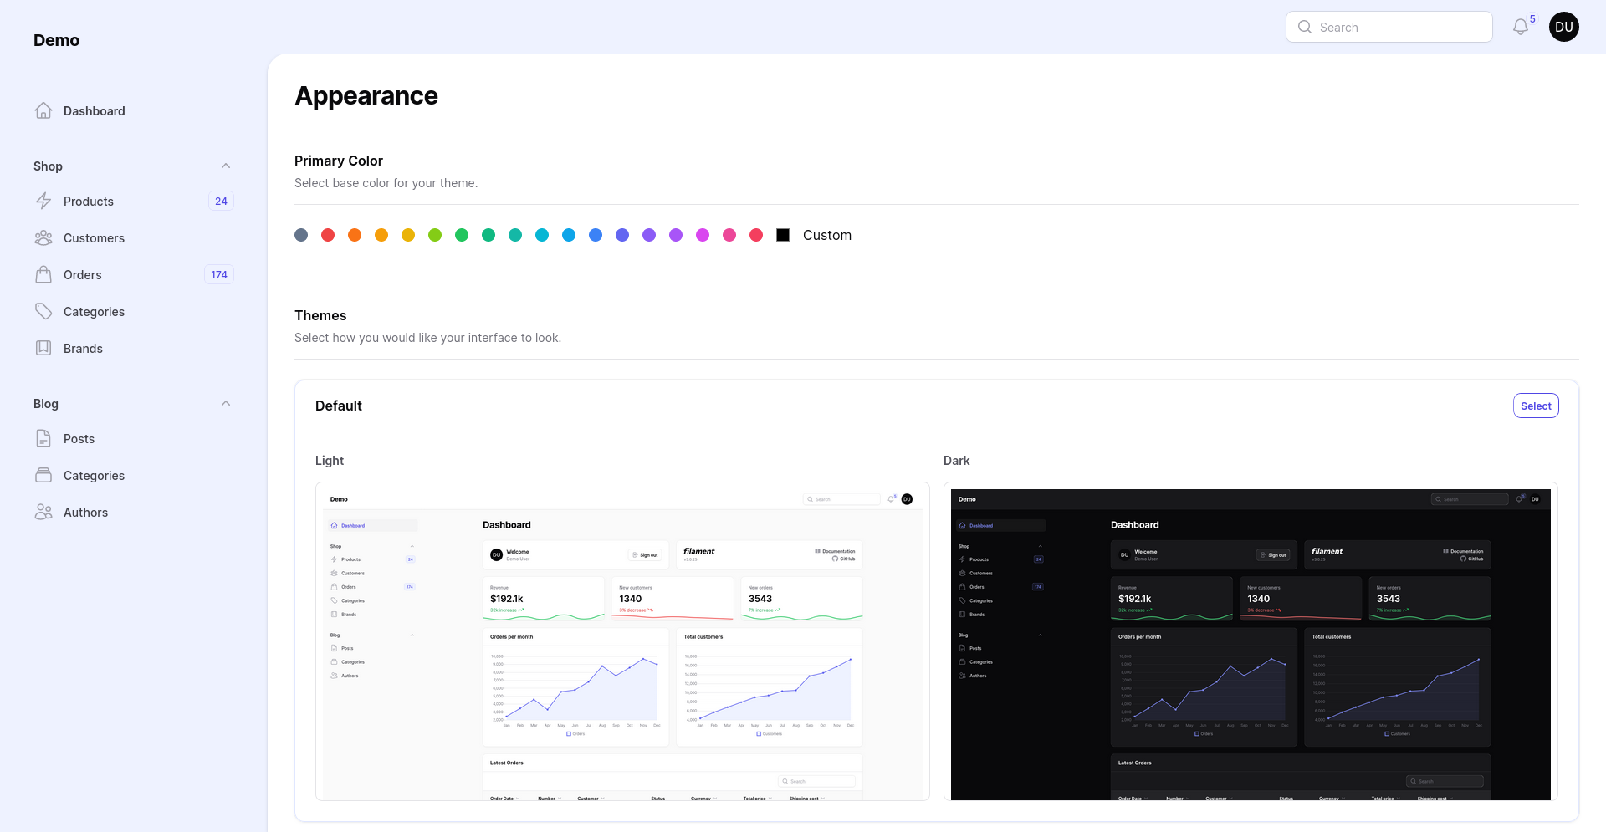Collapse the Blog navigation group
Screen dimensions: 1606x832
click(225, 404)
